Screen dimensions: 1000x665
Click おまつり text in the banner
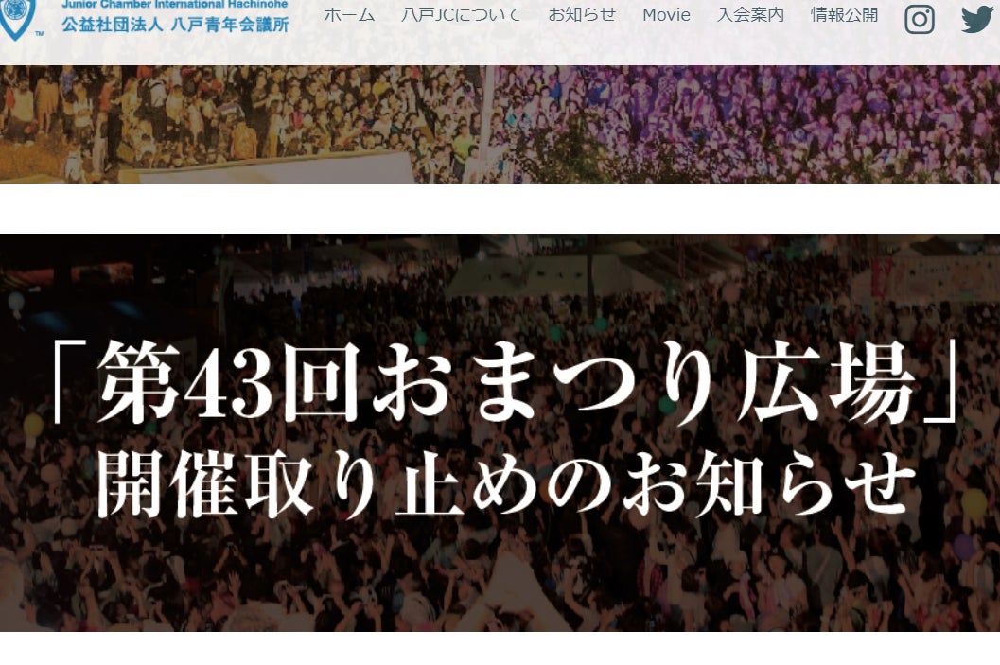550,382
